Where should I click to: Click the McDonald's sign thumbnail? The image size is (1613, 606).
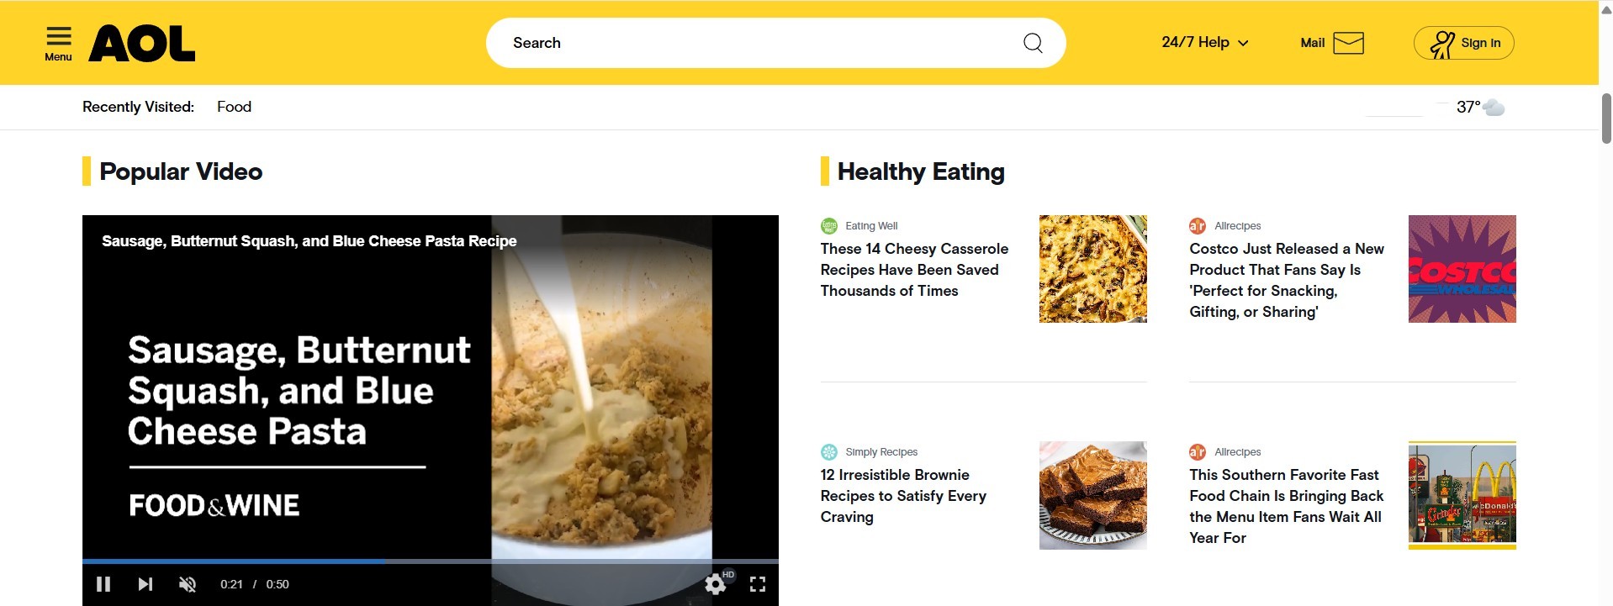(1462, 495)
